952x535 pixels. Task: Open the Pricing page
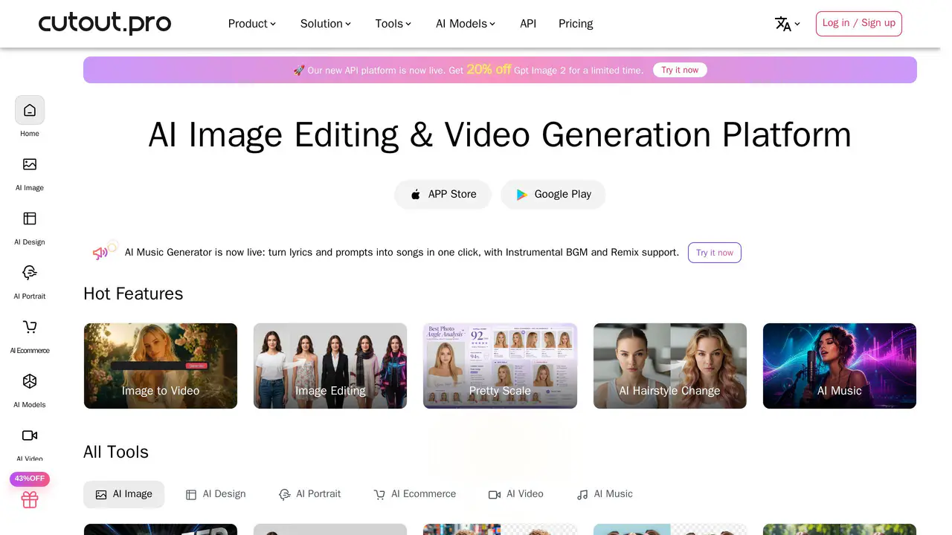(576, 24)
